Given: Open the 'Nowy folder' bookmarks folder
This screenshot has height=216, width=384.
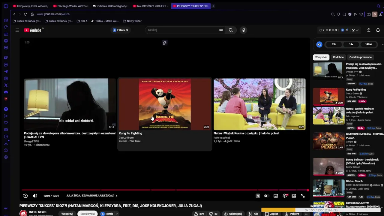Looking at the screenshot, I should [132, 21].
